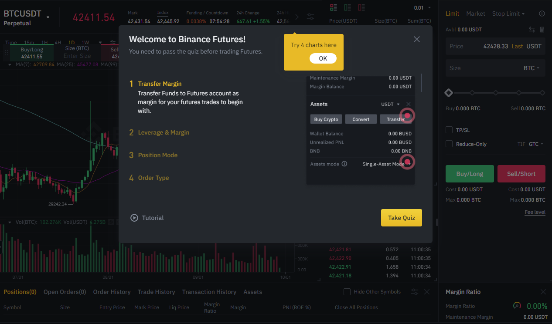Click Buy Crypto in the Assets preview
This screenshot has height=324, width=552.
(326, 119)
